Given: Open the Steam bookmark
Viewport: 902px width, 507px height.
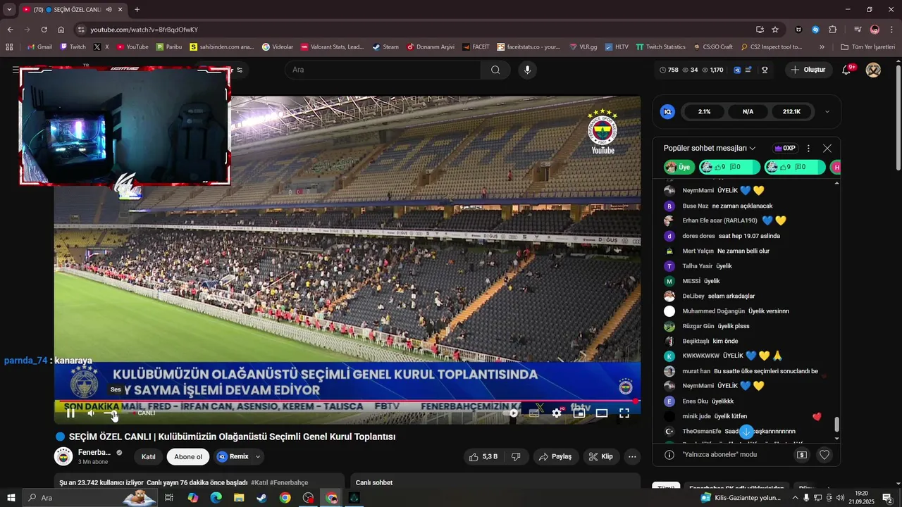Looking at the screenshot, I should click(385, 47).
